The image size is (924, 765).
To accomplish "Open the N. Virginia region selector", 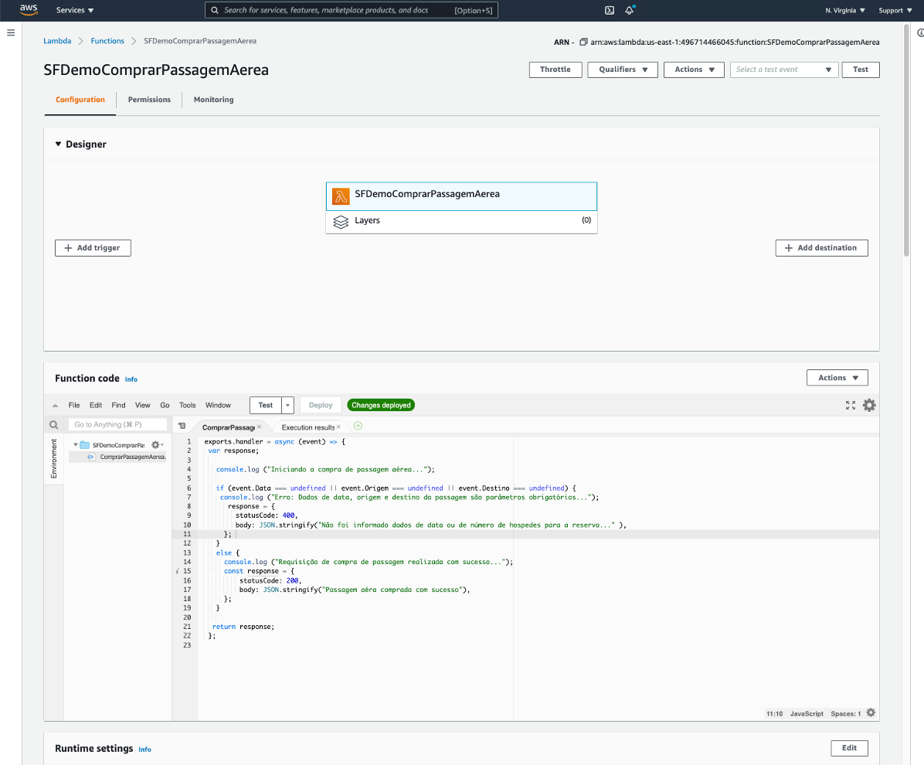I will (844, 11).
